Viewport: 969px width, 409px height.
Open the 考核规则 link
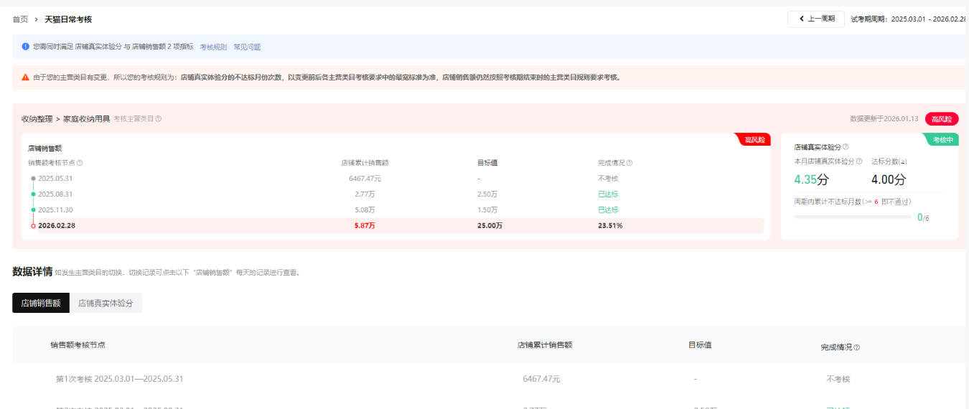(213, 47)
